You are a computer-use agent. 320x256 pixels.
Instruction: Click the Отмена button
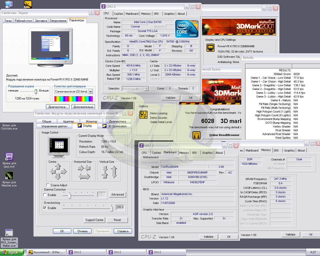pos(82,231)
